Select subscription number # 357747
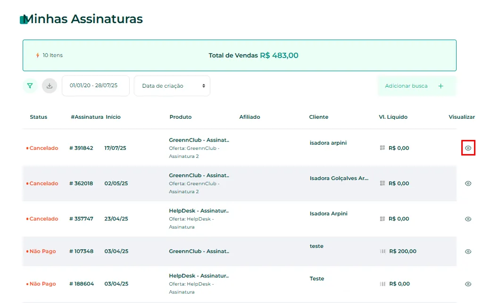The height and width of the screenshot is (303, 491). 81,219
